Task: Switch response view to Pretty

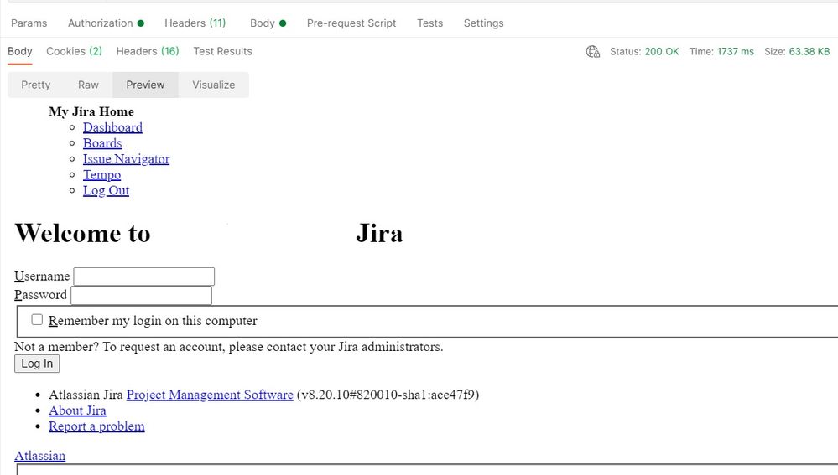Action: 36,85
